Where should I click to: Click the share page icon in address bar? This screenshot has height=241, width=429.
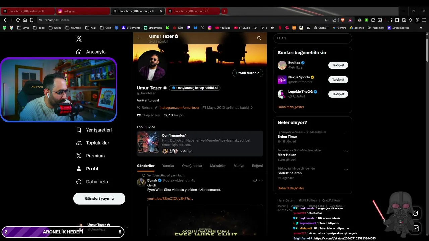click(334, 20)
